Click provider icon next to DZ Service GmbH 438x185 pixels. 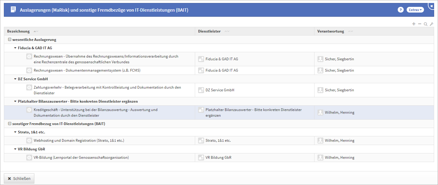201,90
